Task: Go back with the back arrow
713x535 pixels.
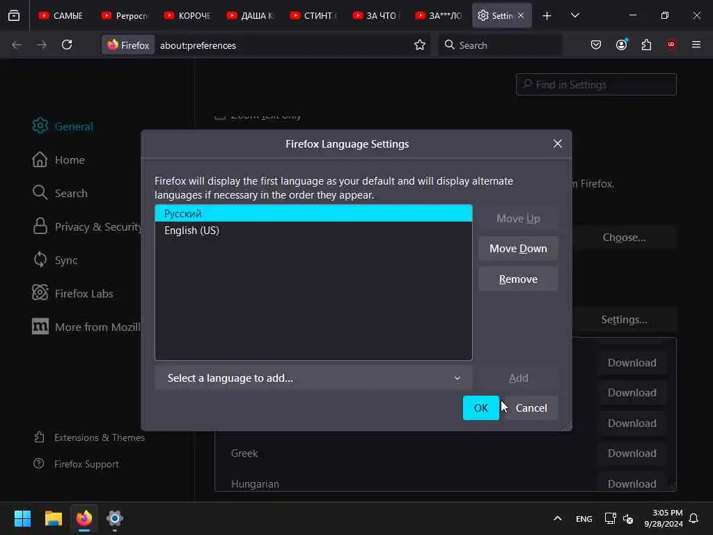Action: coord(17,45)
